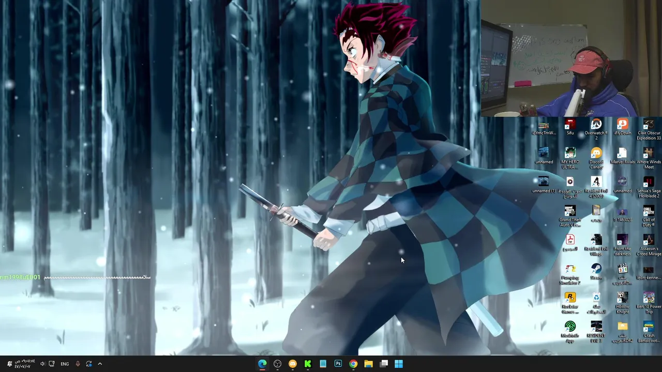
Task: Select the Clair Obscur Expedition 33 shortcut
Action: 649,129
